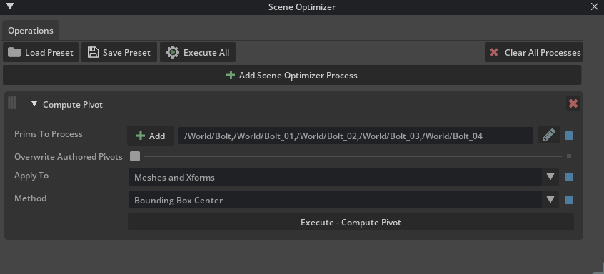Open the Method dropdown arrow
Screen dimensions: 604x274
[x=550, y=200]
